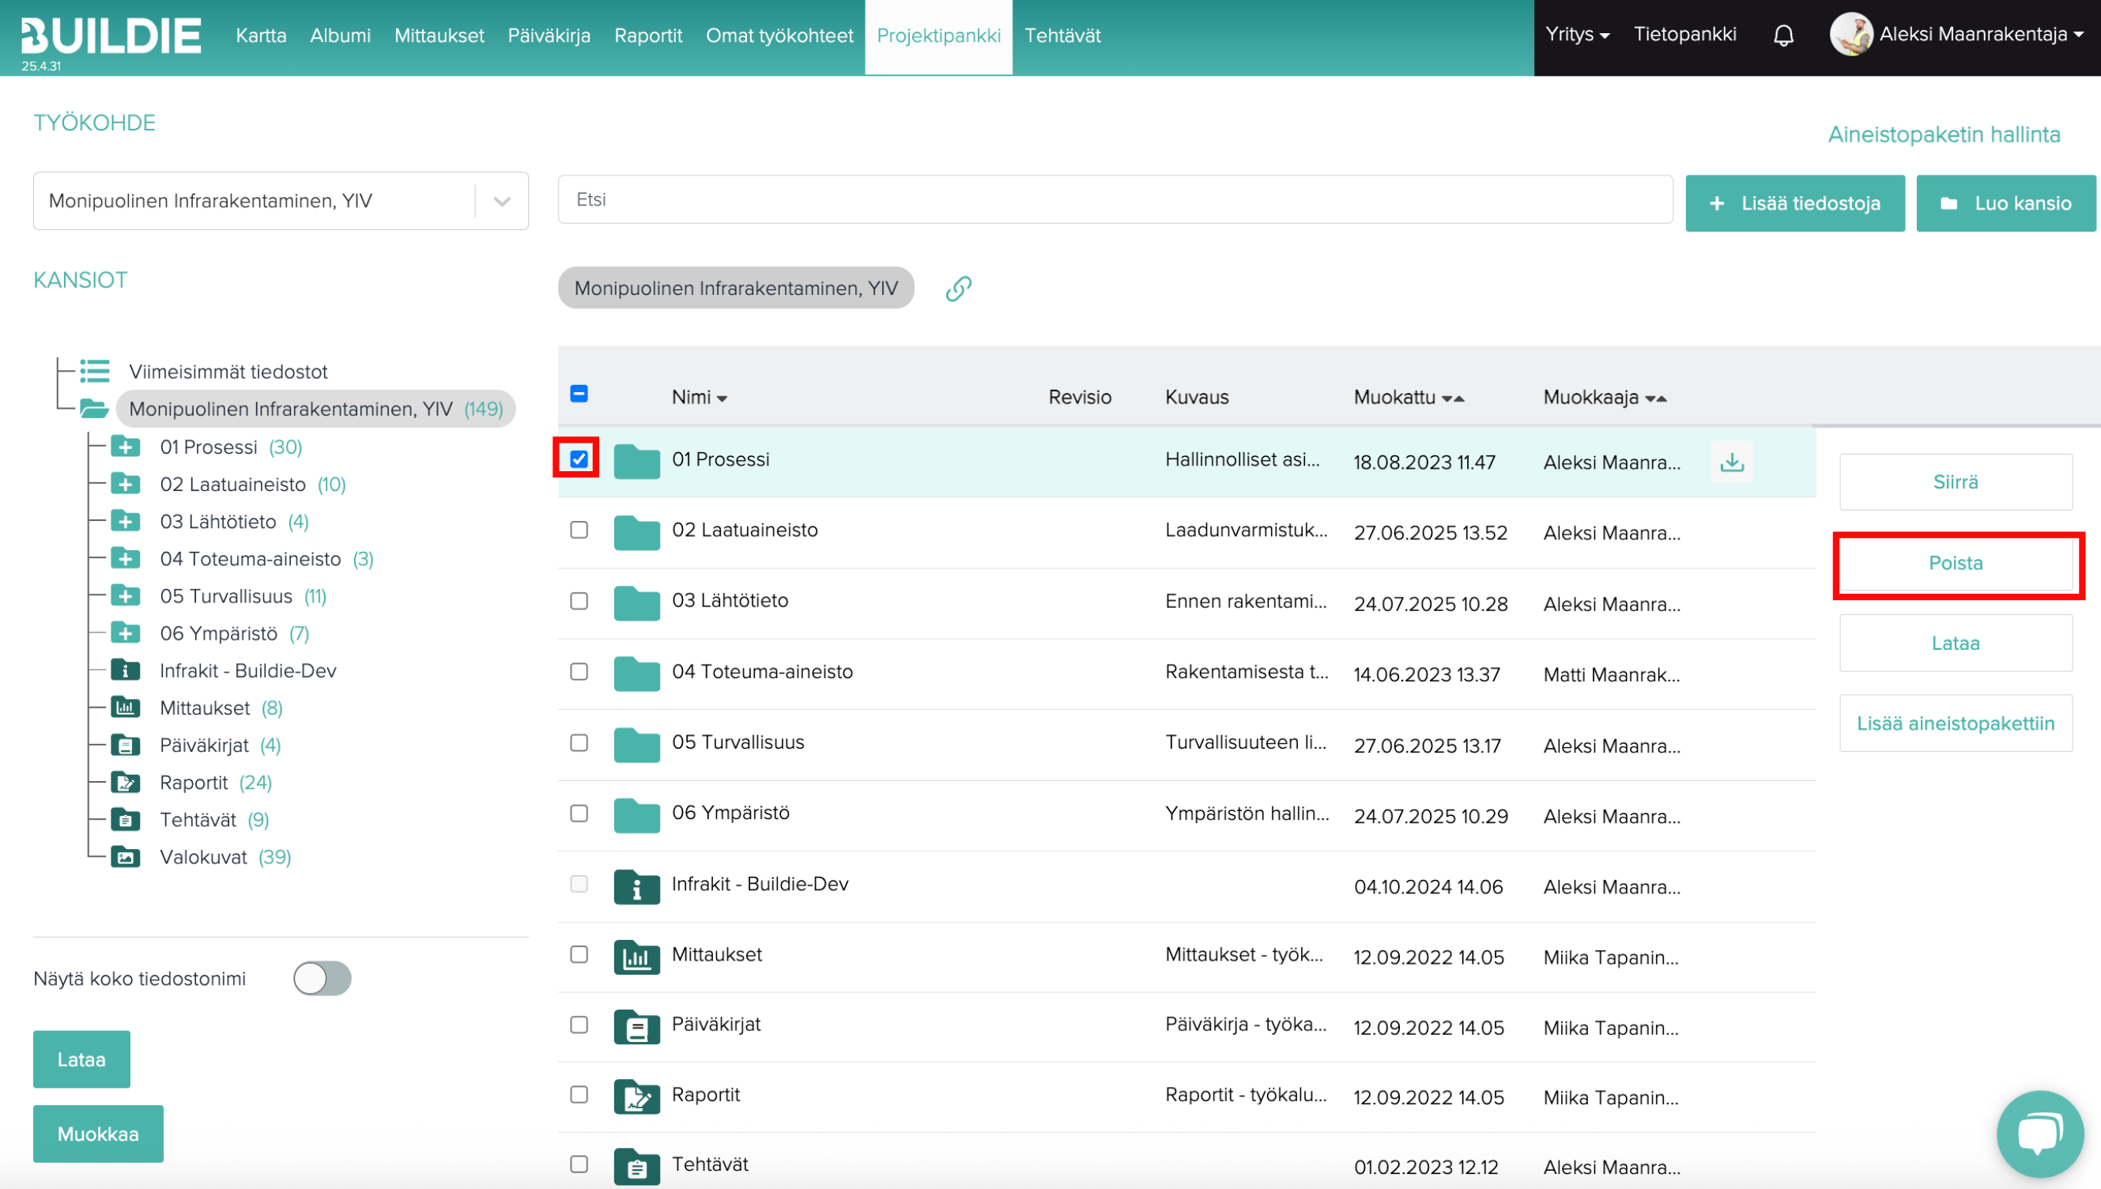Toggle Näytä koko tiedostonimi switch
The width and height of the screenshot is (2101, 1189).
[323, 978]
